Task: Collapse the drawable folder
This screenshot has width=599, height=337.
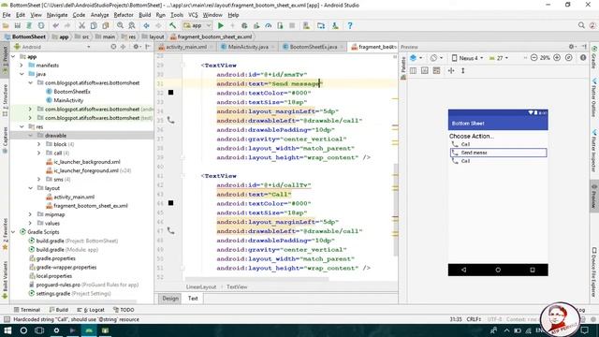Action: [x=31, y=135]
